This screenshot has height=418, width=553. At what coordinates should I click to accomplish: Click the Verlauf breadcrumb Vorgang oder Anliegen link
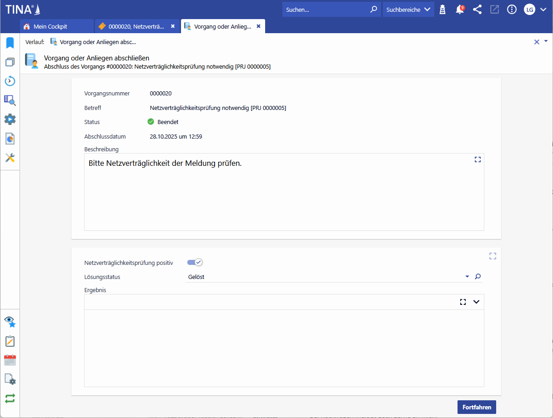tap(97, 42)
